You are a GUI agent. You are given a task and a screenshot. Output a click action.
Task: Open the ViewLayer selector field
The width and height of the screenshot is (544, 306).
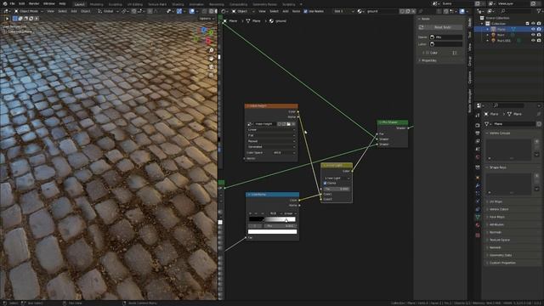click(x=512, y=3)
